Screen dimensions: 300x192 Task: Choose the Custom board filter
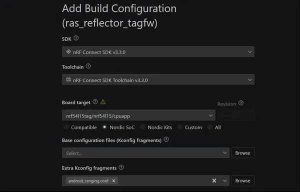coord(179,127)
